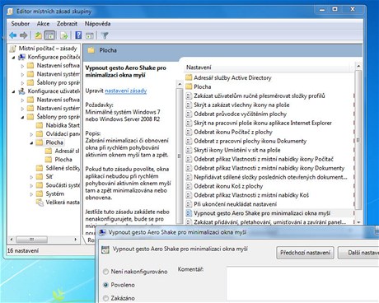Viewport: 379px width, 303px height.
Task: Go back with the blue arrow toolbar icon
Action: pos(13,35)
